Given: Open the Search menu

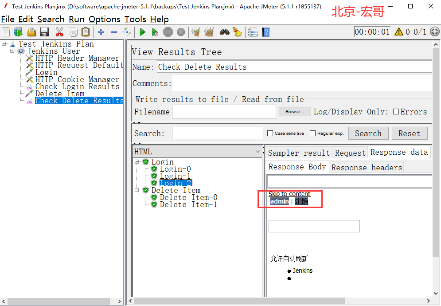Looking at the screenshot, I should click(x=51, y=19).
